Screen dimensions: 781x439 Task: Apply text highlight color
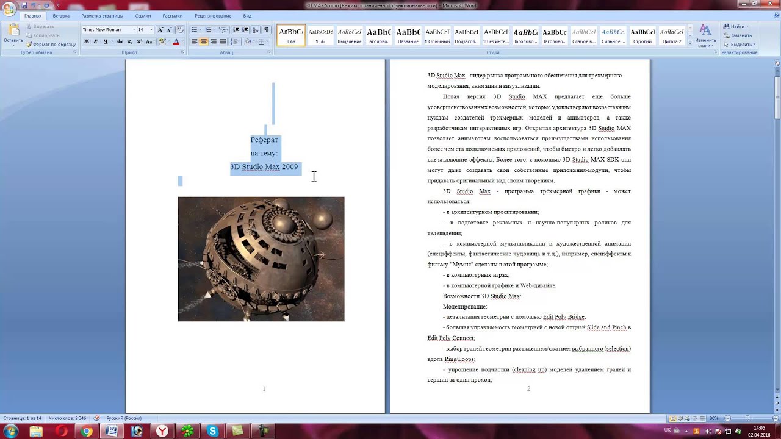tap(162, 41)
